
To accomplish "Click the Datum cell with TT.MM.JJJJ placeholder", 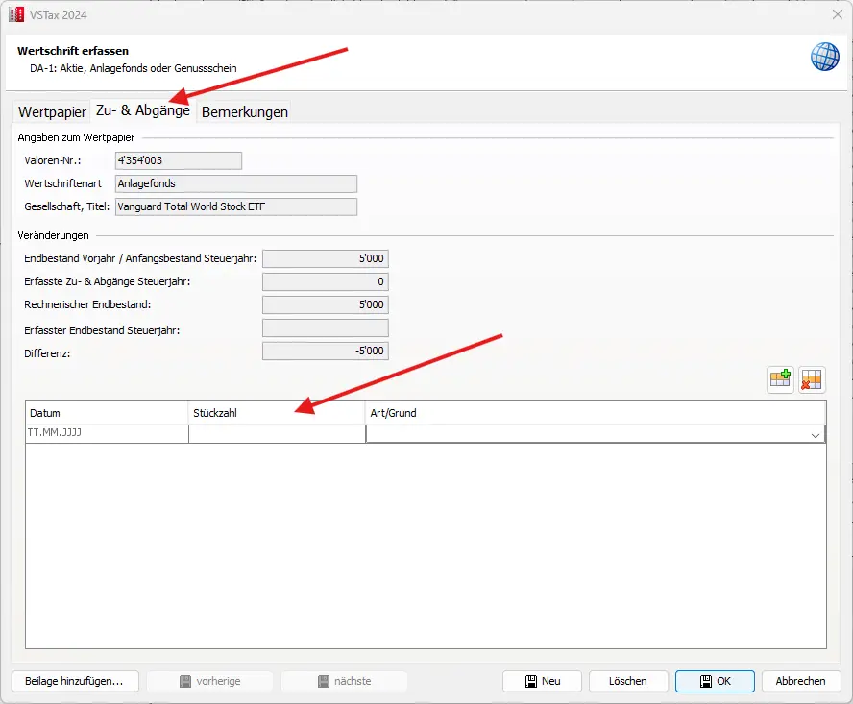I will pos(107,433).
